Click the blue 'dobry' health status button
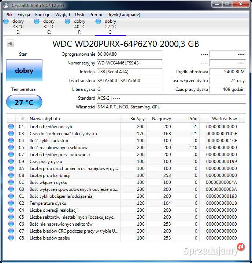 (x=24, y=70)
